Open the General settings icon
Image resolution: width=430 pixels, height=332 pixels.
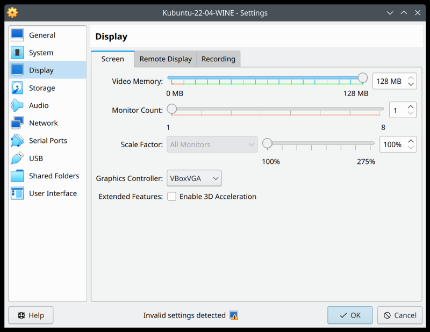coord(17,35)
